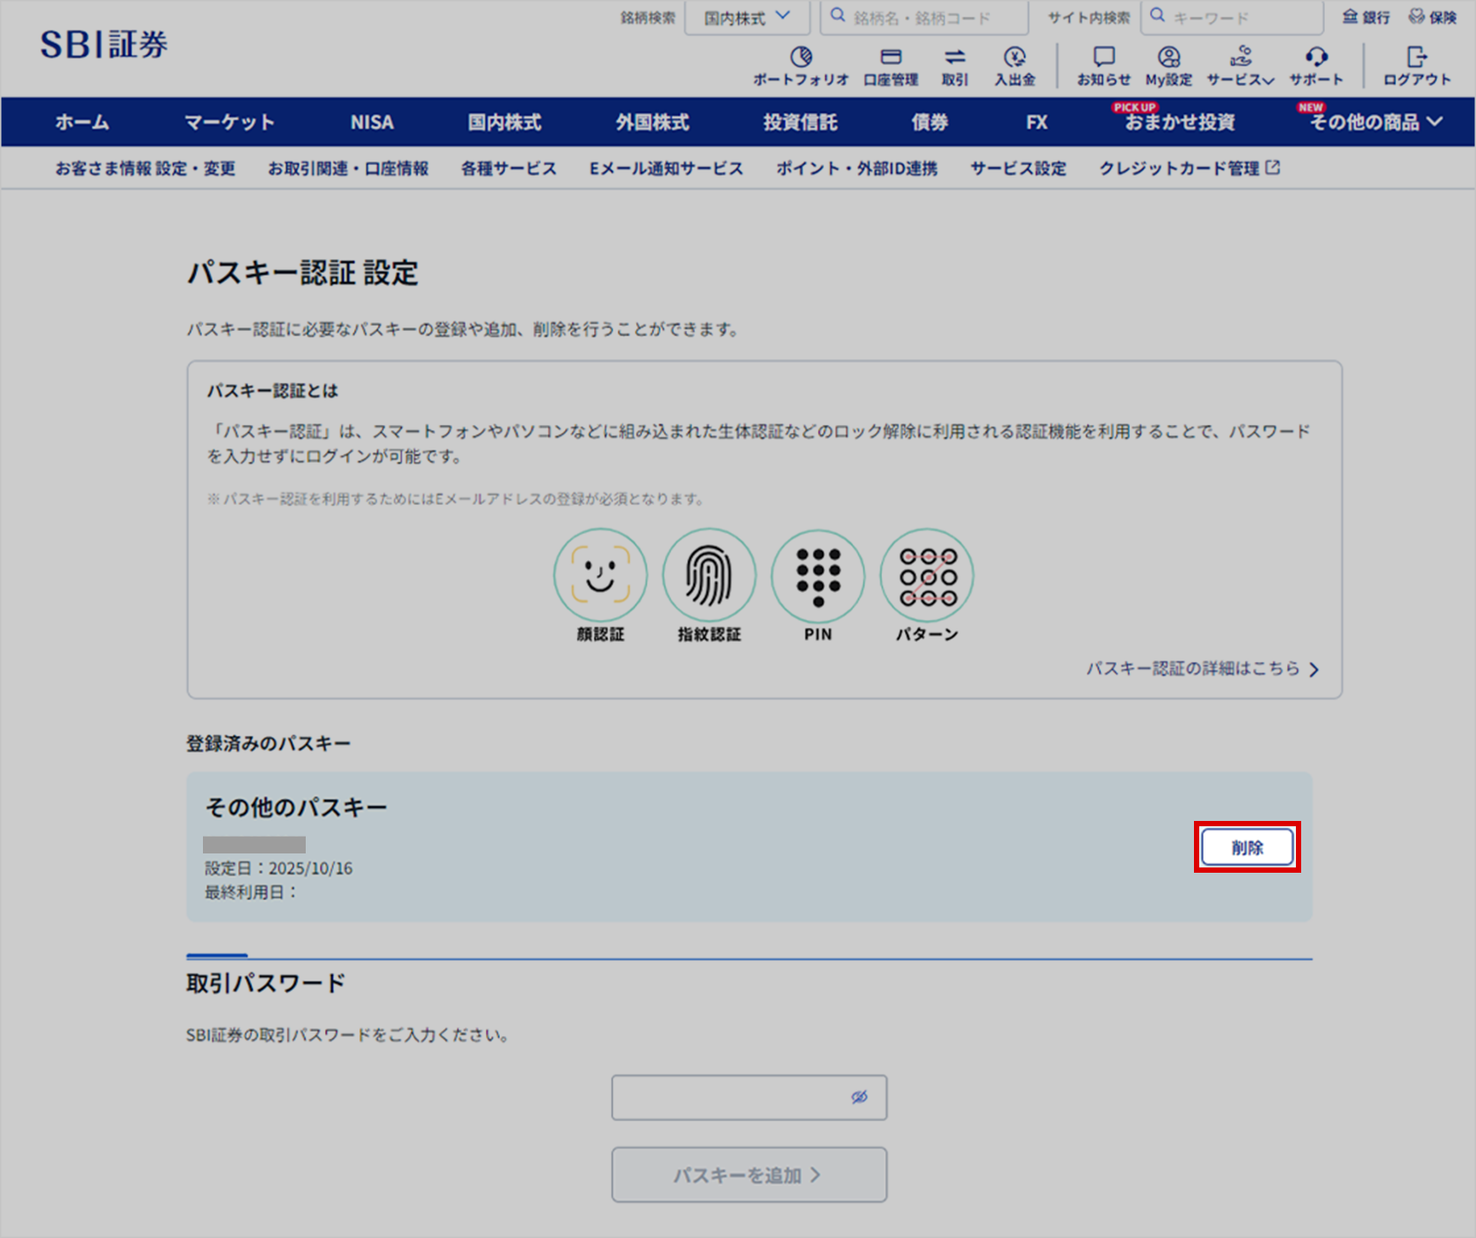Click the 口座管理 account management icon
The height and width of the screenshot is (1238, 1476).
(x=890, y=58)
